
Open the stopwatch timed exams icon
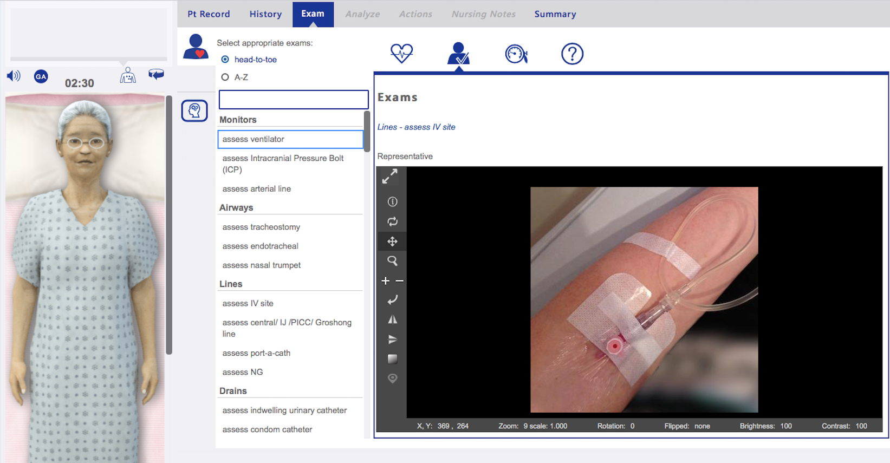click(x=516, y=54)
